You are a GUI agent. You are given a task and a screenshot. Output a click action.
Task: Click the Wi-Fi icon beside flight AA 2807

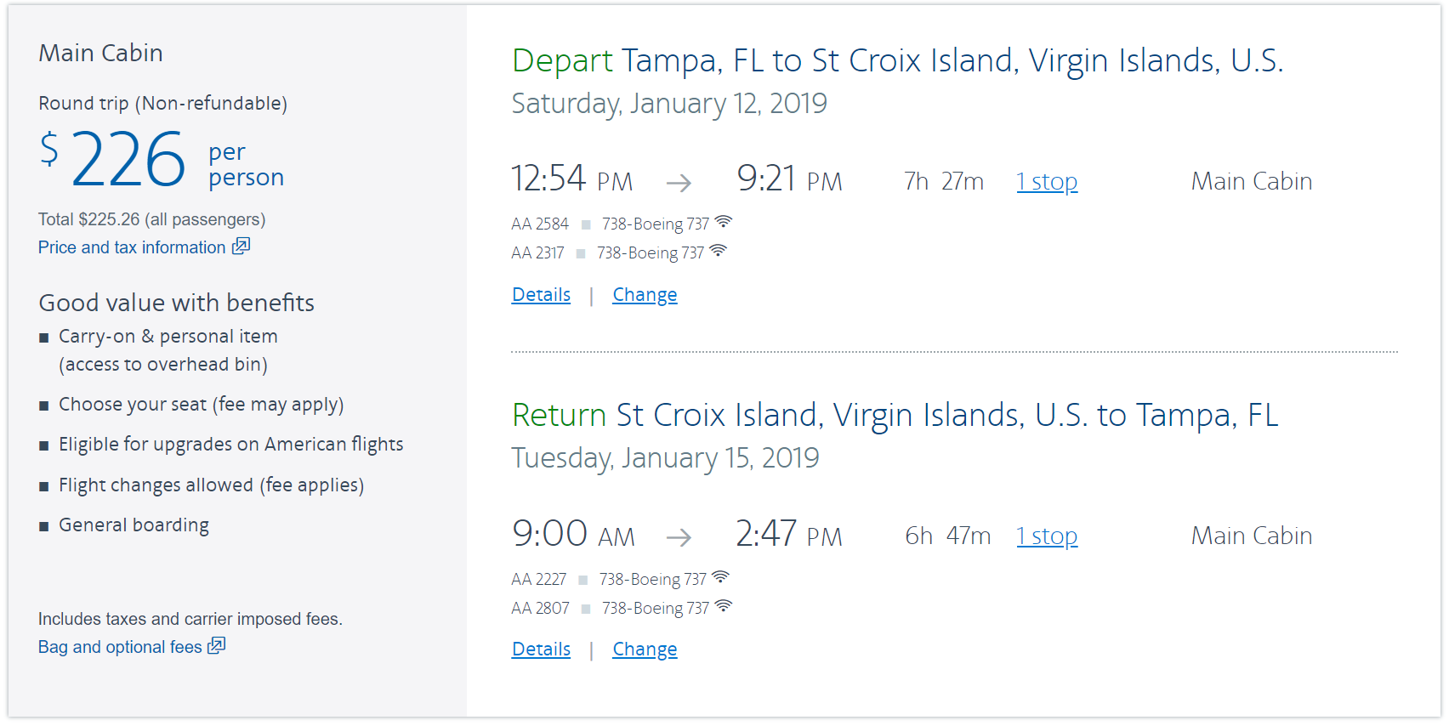(724, 606)
